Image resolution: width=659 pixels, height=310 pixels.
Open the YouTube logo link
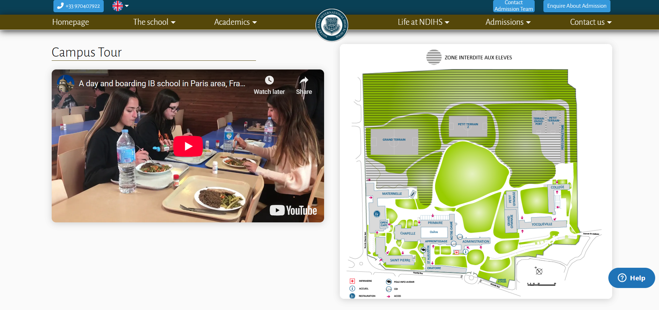click(293, 210)
